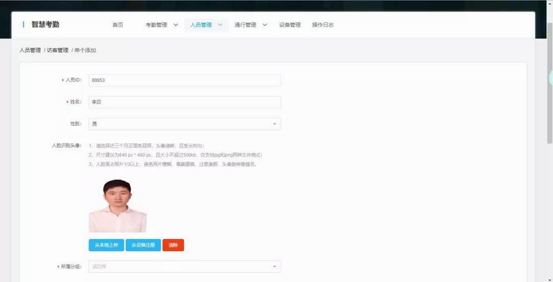Viewport: 553px width, 282px height.
Task: Open the 考勤管理 menu
Action: click(x=156, y=25)
